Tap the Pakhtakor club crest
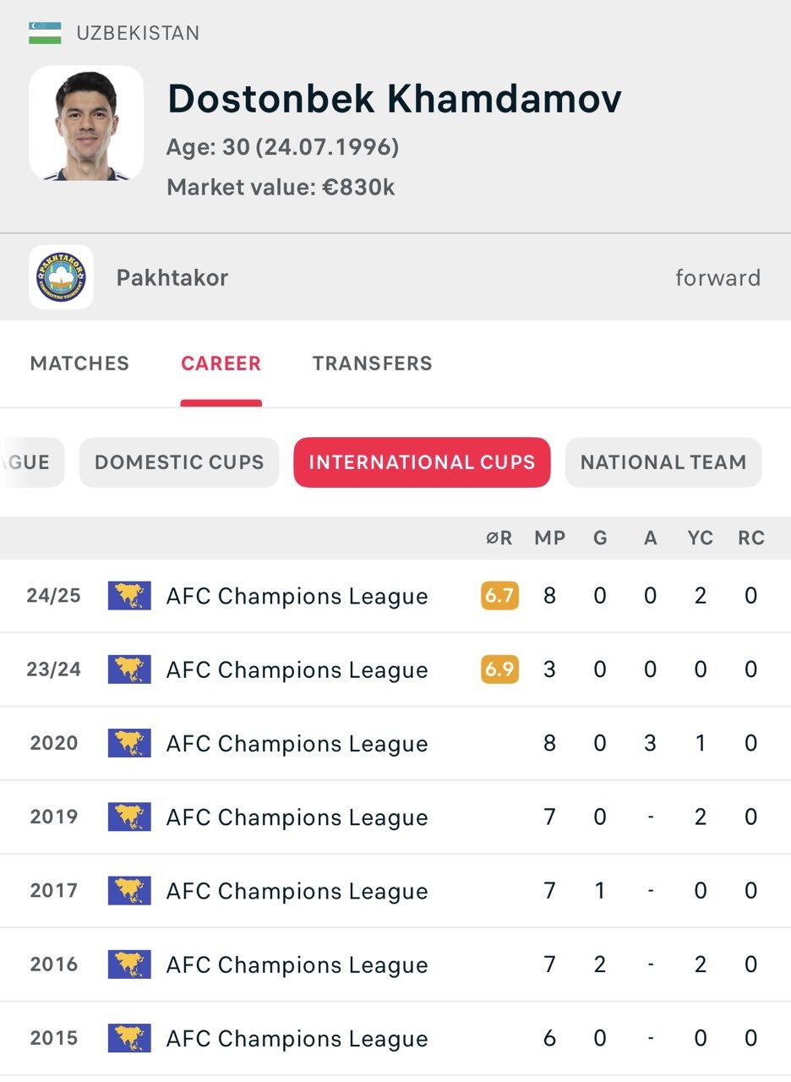 [61, 277]
